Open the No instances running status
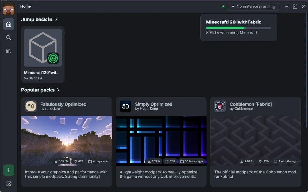This screenshot has height=192, width=308. (253, 6)
